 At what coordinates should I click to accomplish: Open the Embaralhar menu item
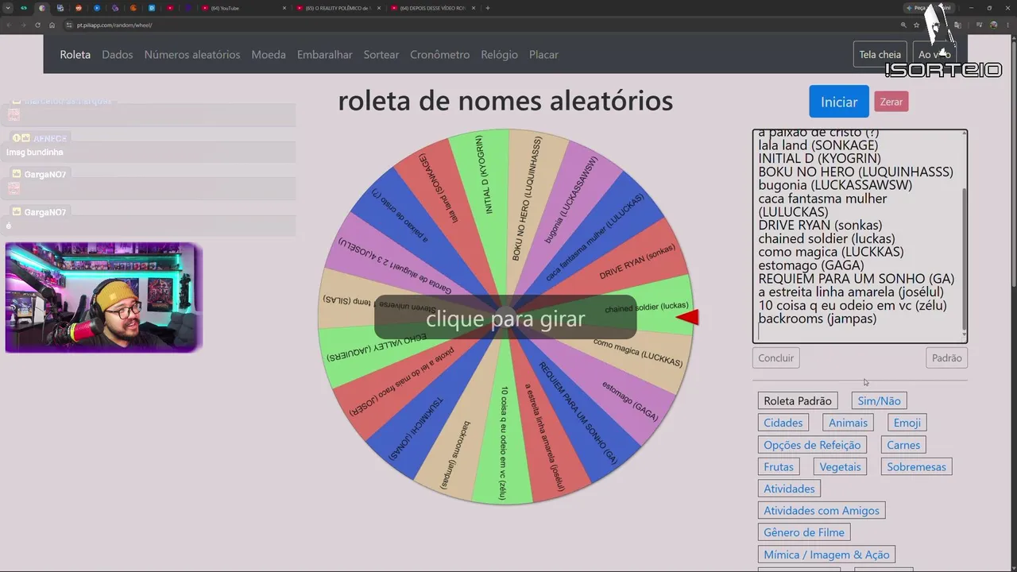(x=325, y=55)
